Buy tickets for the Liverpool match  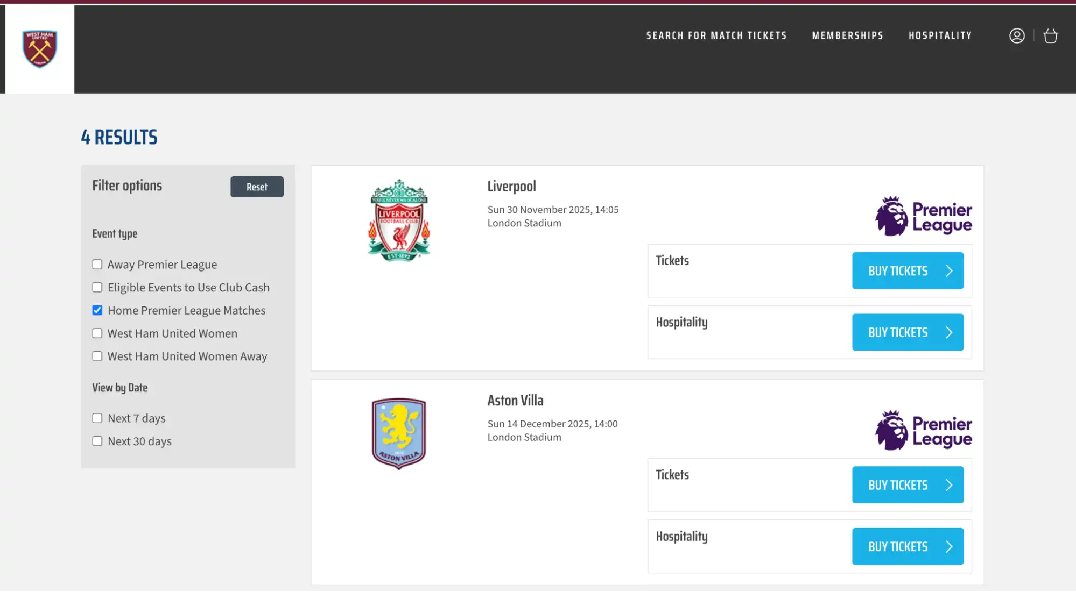(x=908, y=270)
